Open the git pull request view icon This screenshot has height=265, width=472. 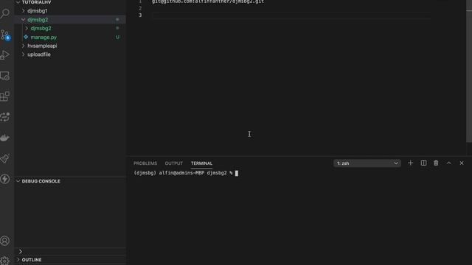[x=5, y=117]
